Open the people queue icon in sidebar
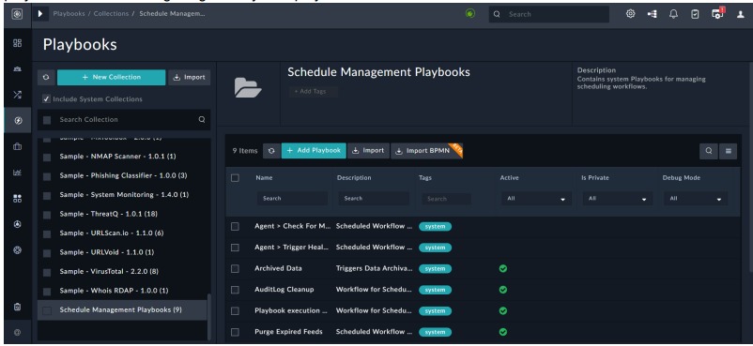The width and height of the screenshot is (753, 346). tap(17, 69)
